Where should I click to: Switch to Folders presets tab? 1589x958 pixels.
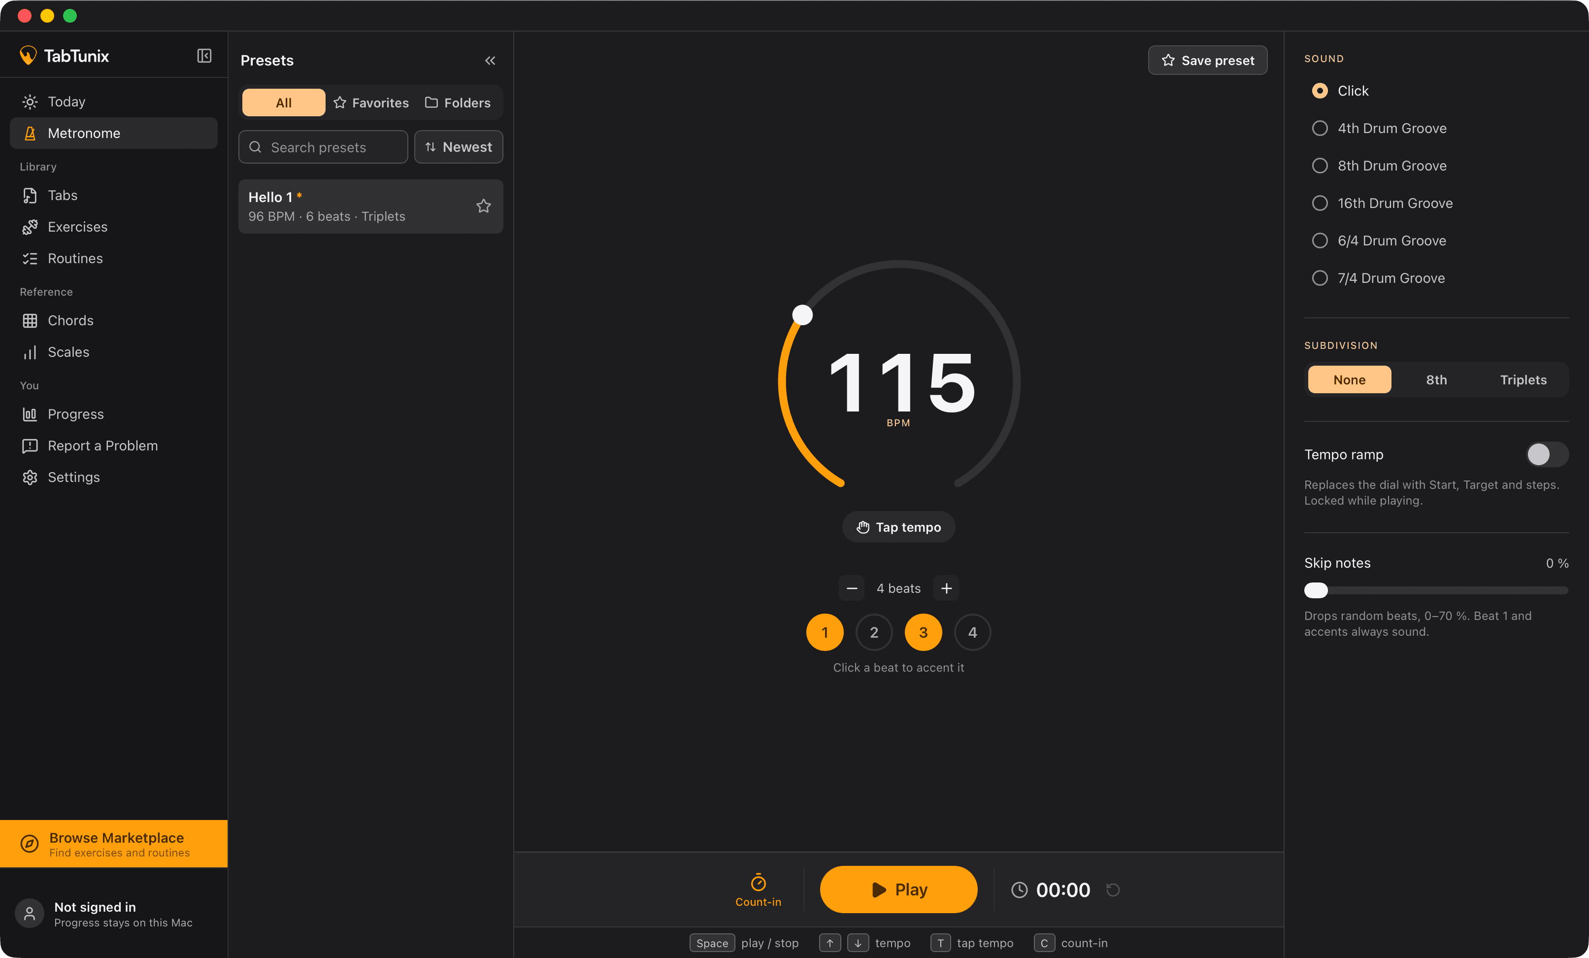(458, 103)
